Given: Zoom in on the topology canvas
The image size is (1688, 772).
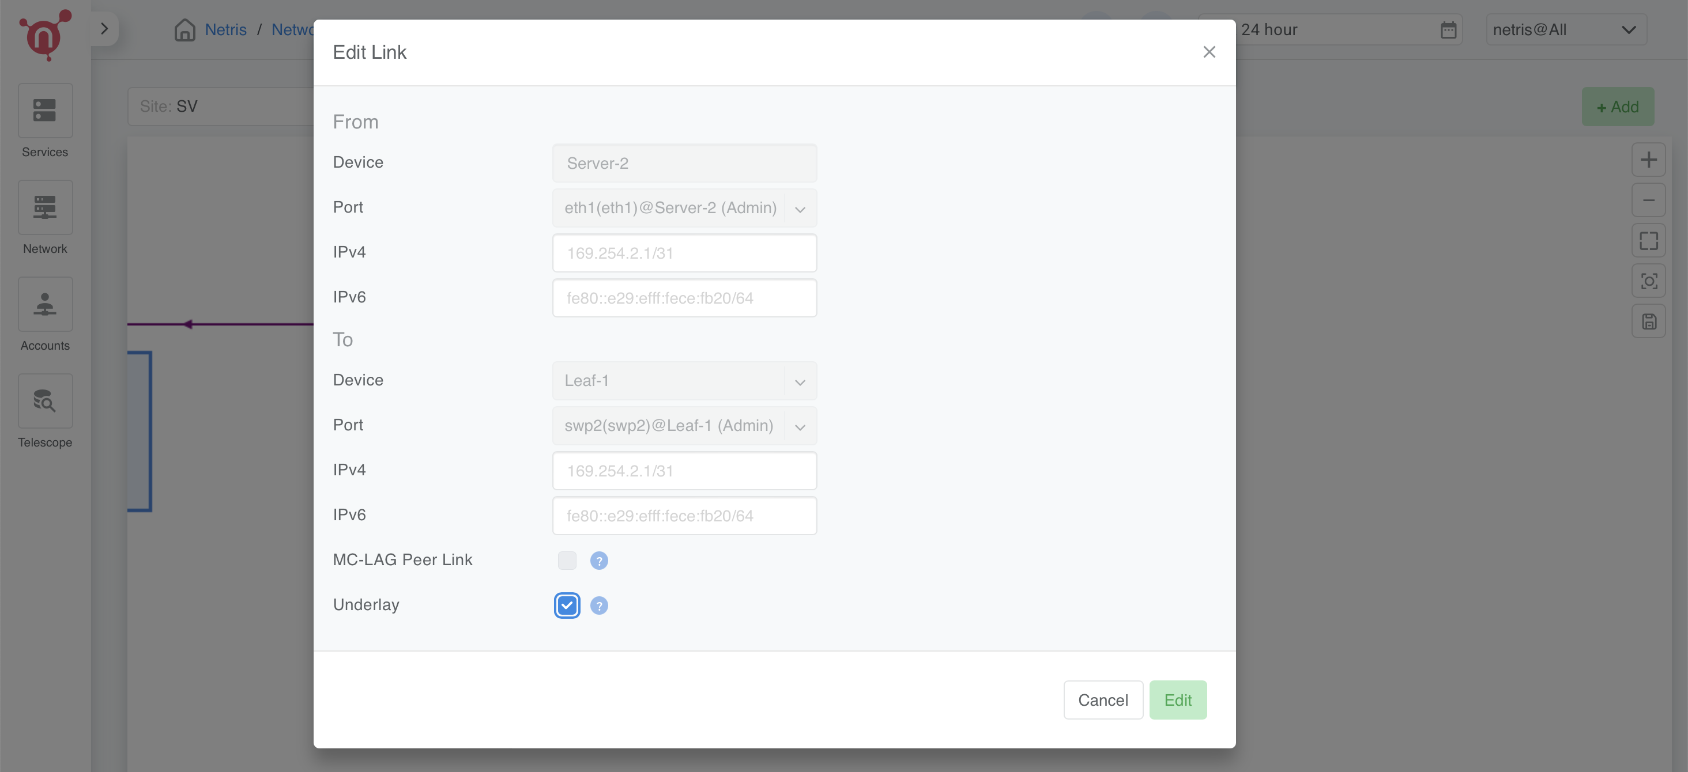Looking at the screenshot, I should (x=1649, y=159).
